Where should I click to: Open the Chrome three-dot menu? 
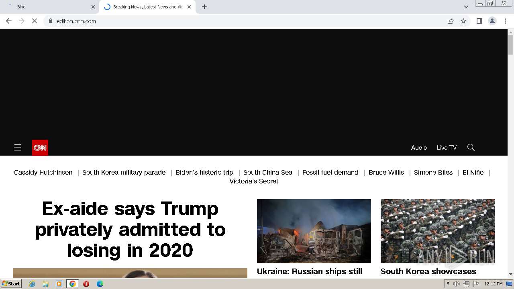pos(505,21)
